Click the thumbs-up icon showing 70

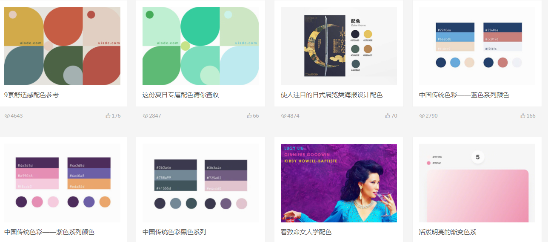click(388, 115)
